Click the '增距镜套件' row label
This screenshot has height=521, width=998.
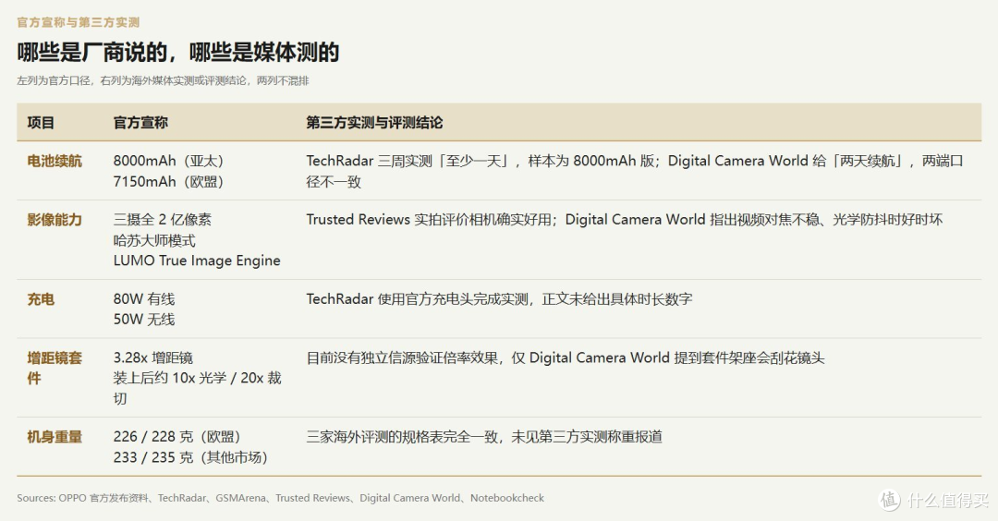click(x=55, y=368)
